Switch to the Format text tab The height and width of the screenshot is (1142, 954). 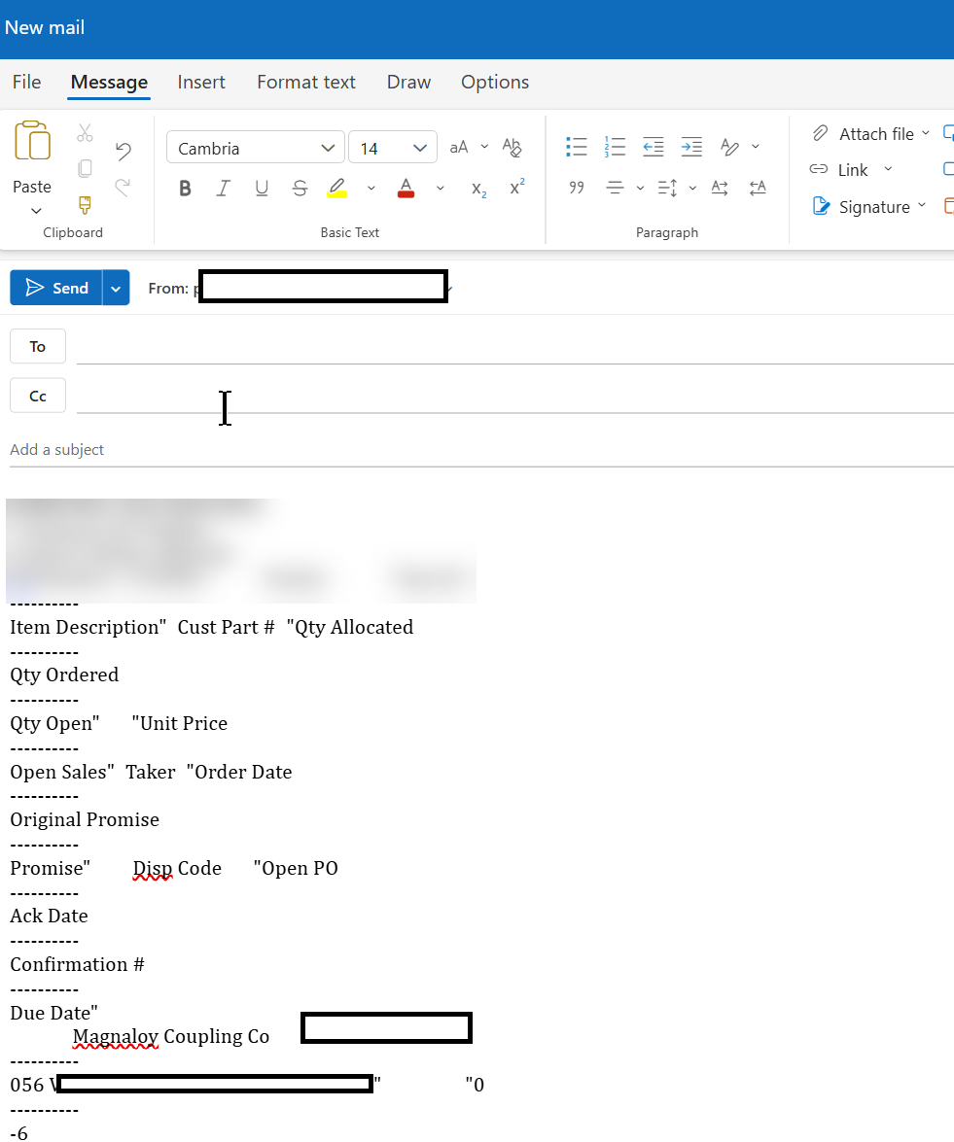(306, 83)
